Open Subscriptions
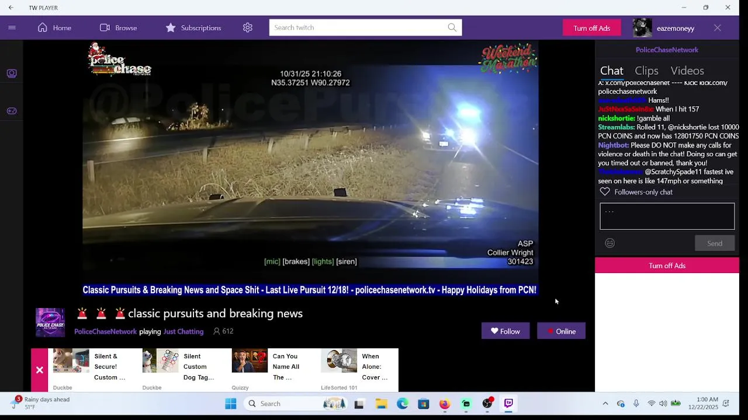 point(193,27)
